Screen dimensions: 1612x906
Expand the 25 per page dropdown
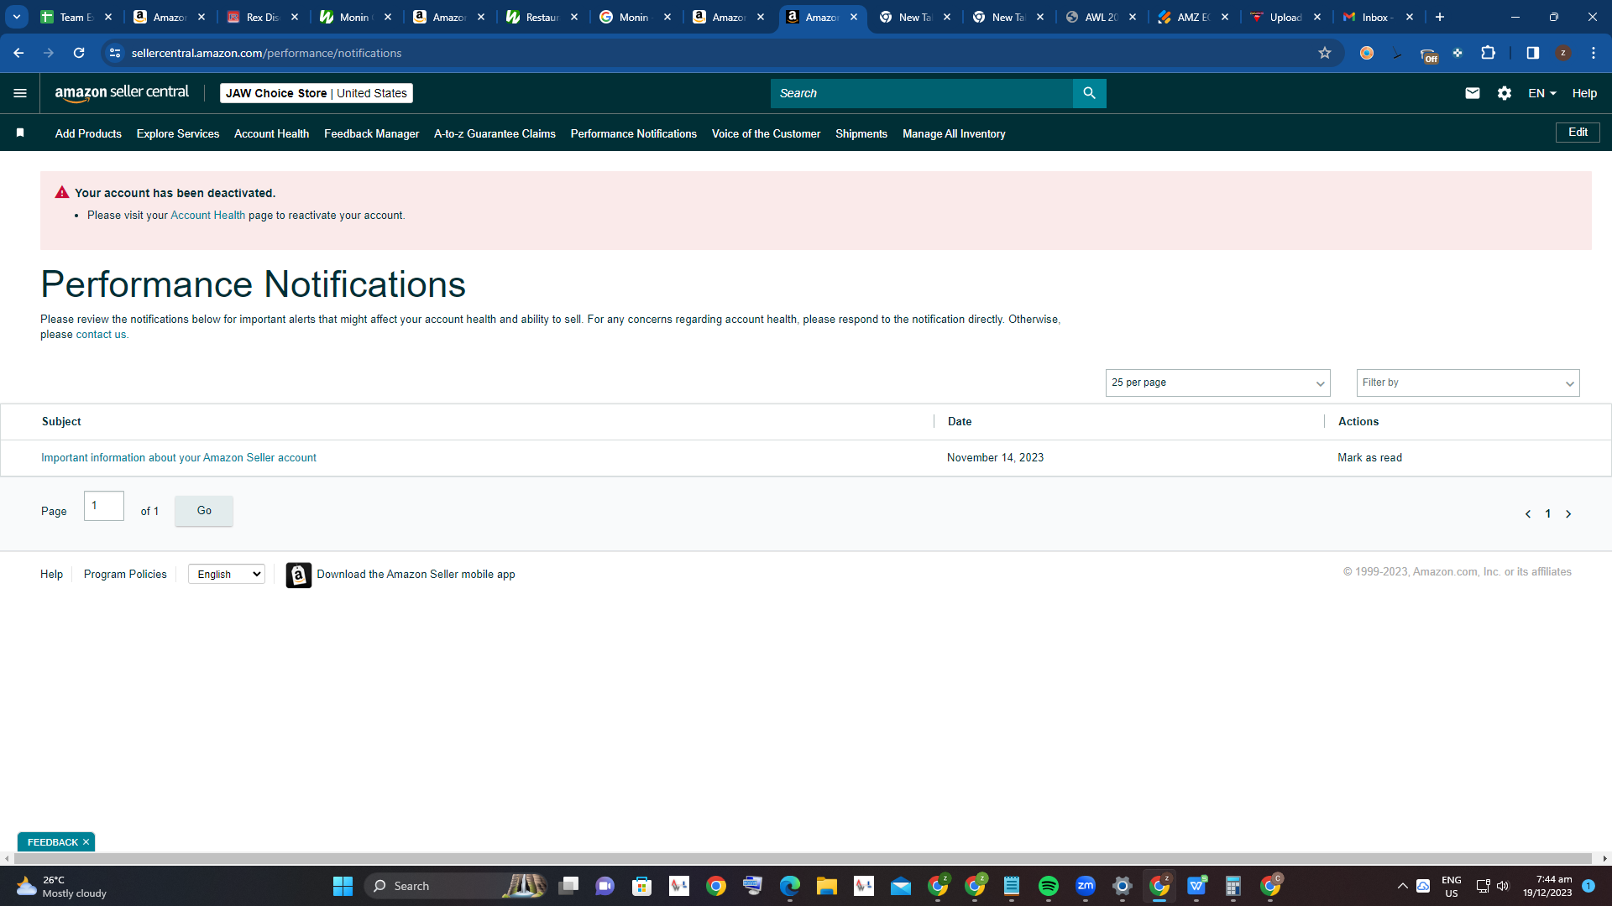pyautogui.click(x=1217, y=383)
